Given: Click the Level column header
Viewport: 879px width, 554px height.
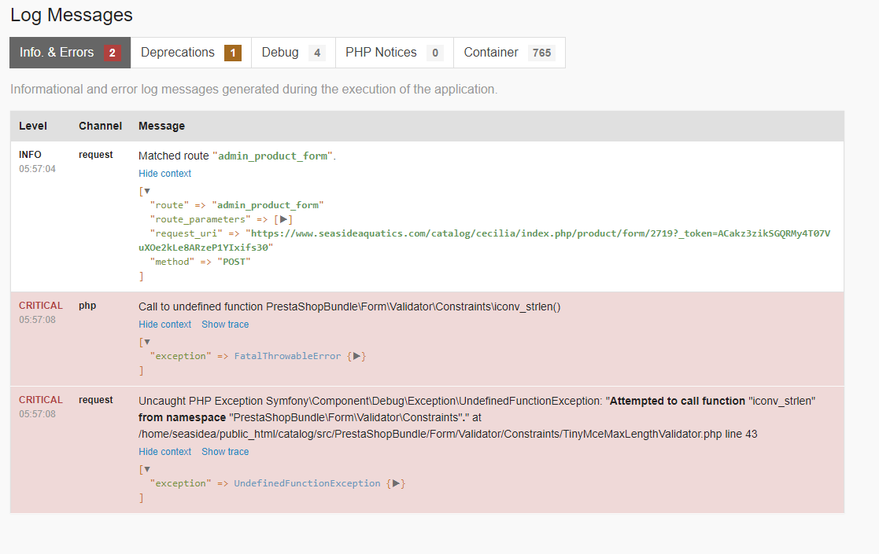Looking at the screenshot, I should click(x=33, y=126).
